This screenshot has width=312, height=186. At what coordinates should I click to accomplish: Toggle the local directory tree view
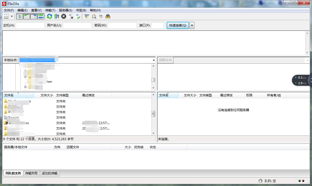click(27, 16)
